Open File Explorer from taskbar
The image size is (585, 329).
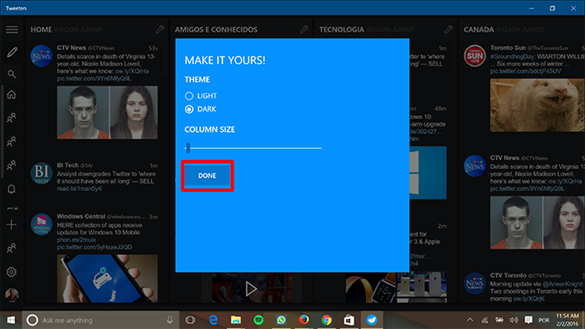pyautogui.click(x=236, y=320)
